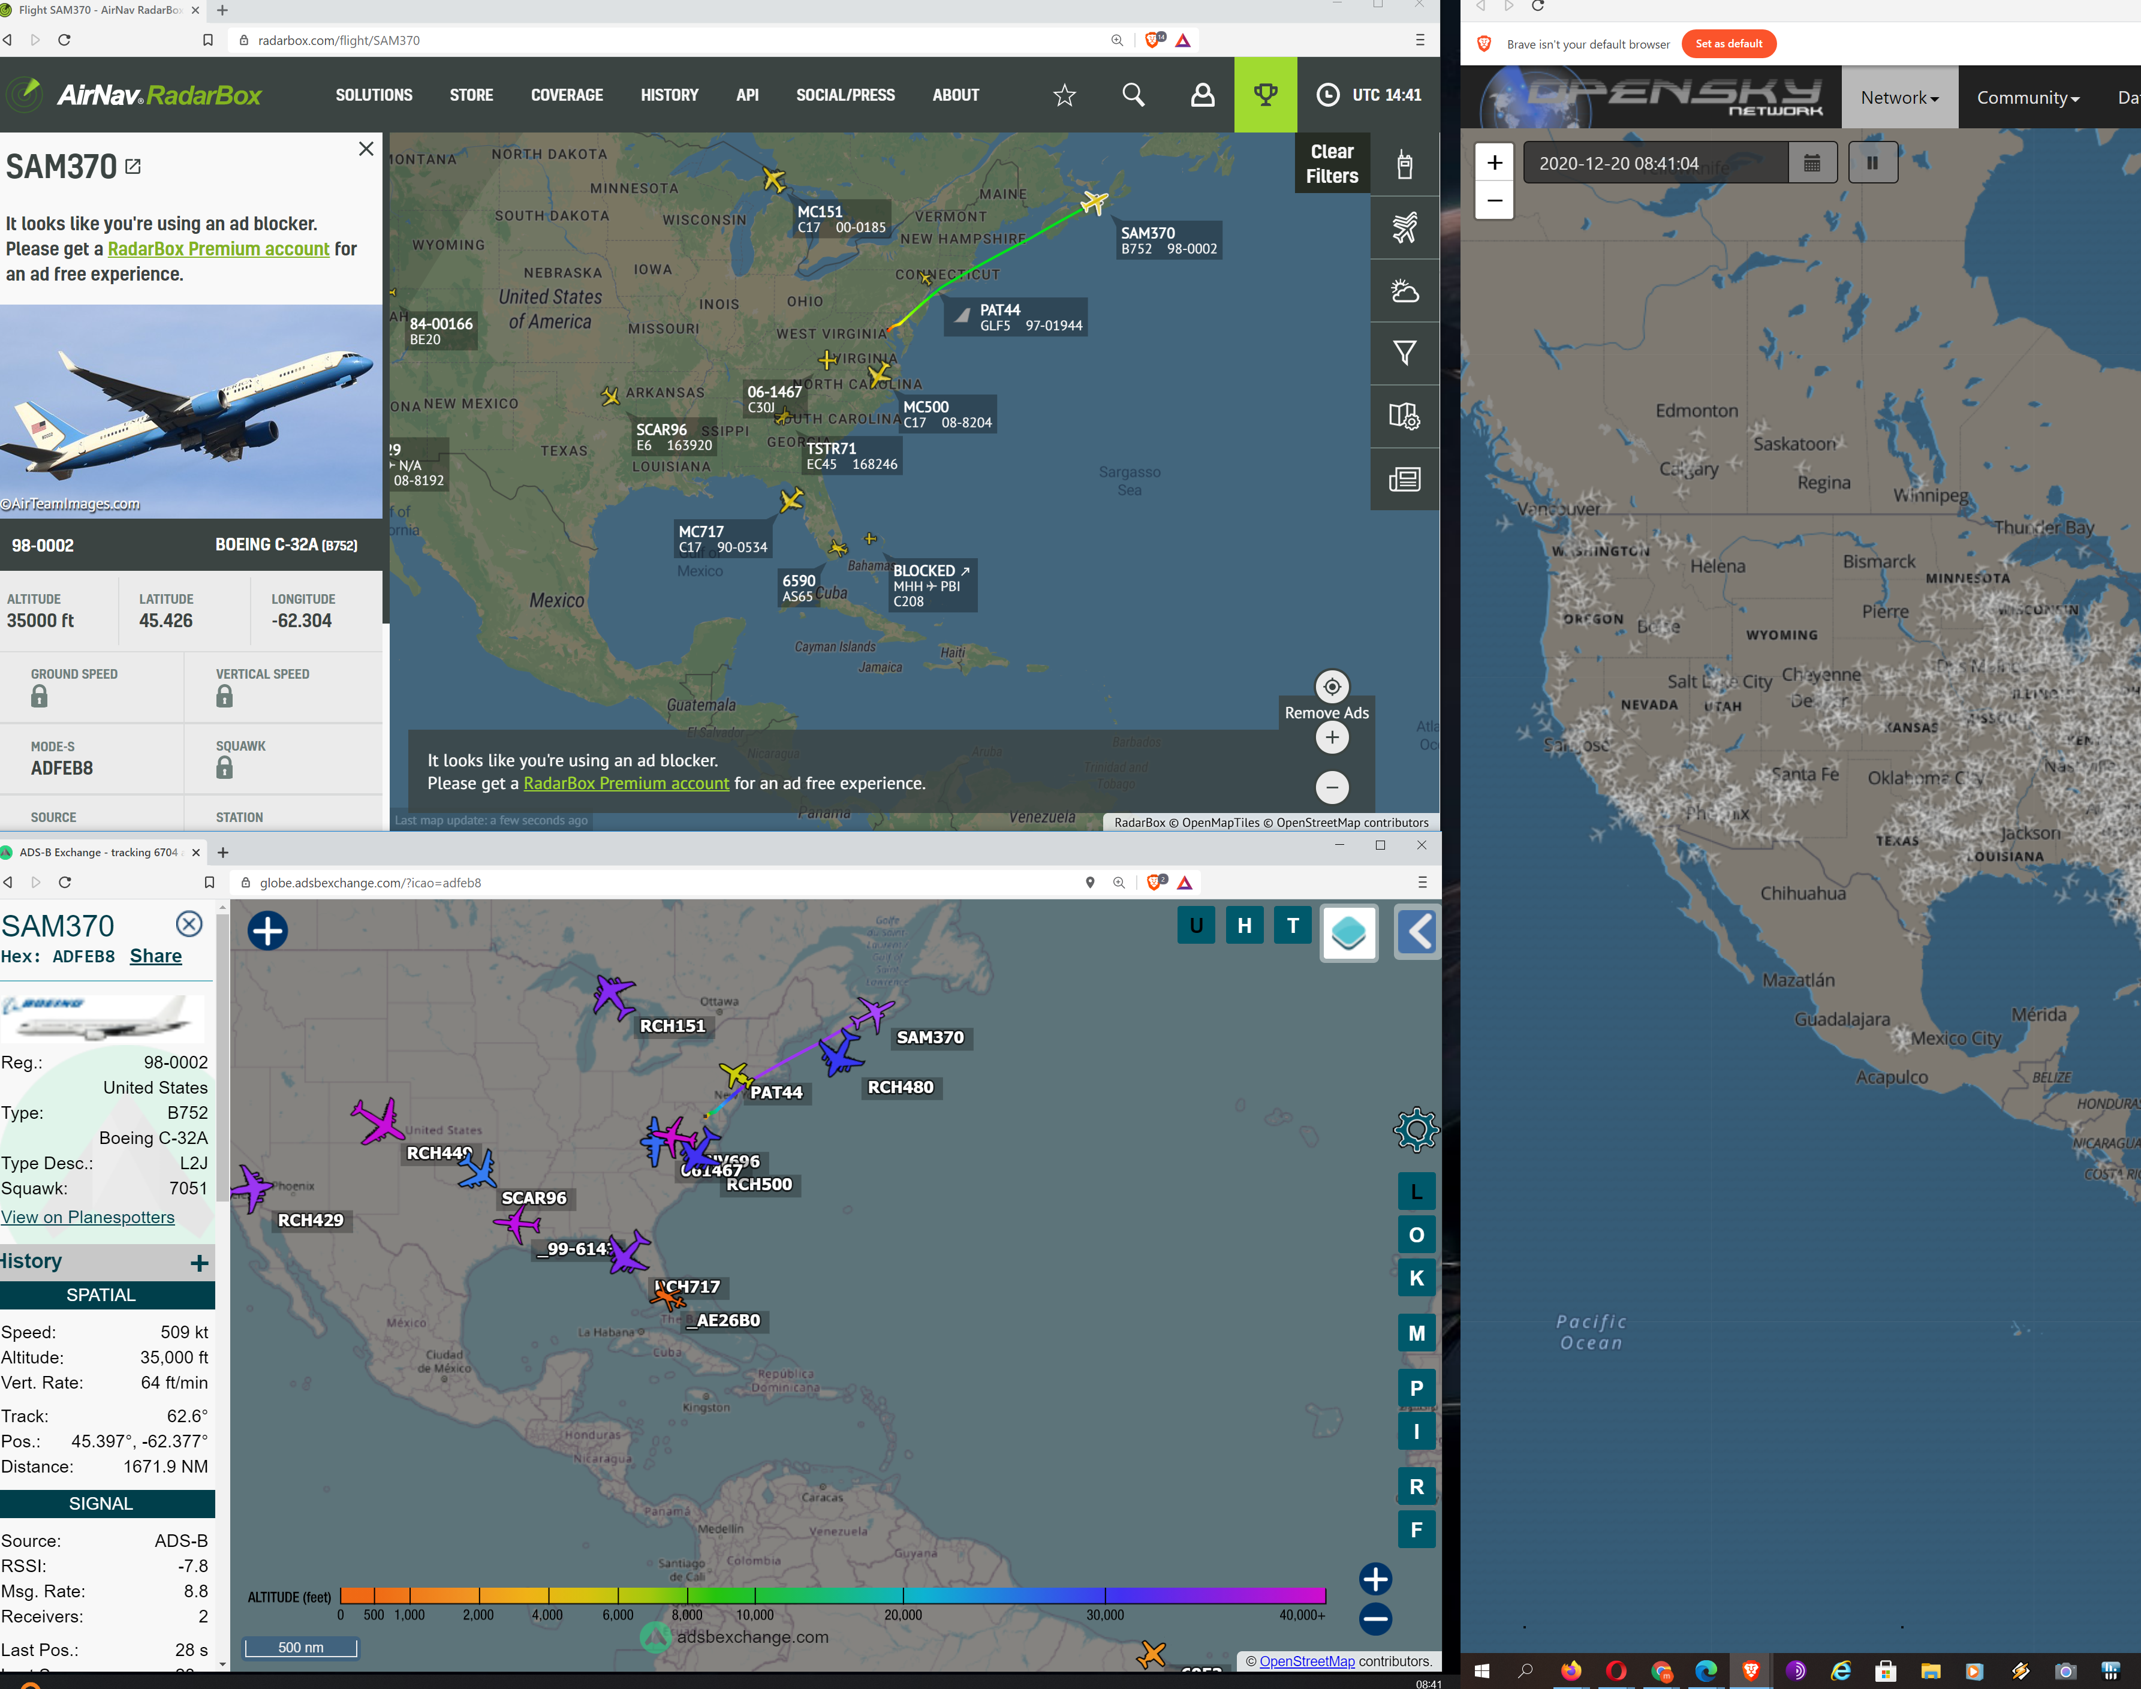The width and height of the screenshot is (2141, 1689).
Task: Zoom in on the RadarBox map
Action: coord(1332,737)
